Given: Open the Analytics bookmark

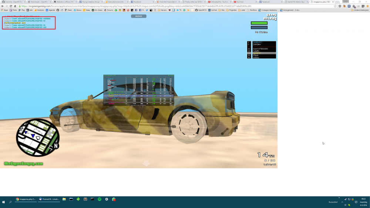Looking at the screenshot, I should pyautogui.click(x=40, y=10).
